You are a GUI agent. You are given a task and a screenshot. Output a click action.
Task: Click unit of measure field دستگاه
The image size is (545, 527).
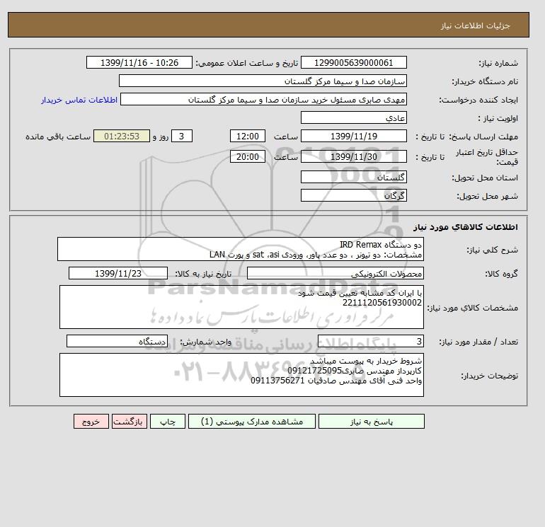[117, 341]
